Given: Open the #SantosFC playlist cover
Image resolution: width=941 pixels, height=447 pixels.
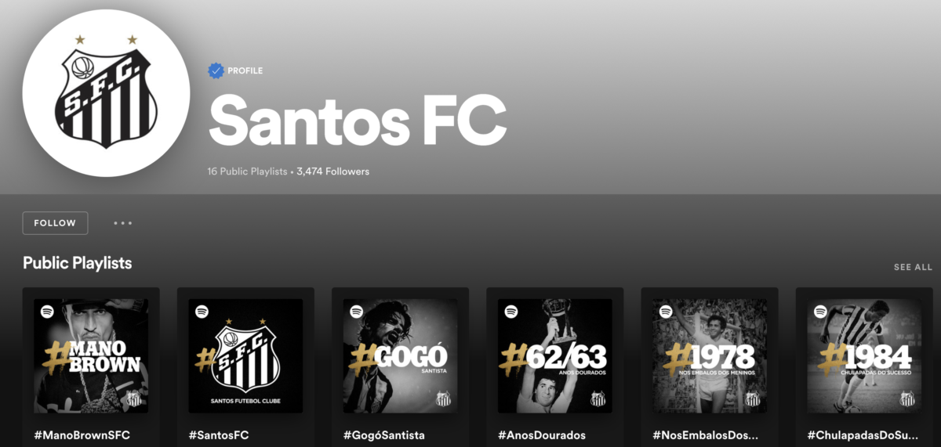Looking at the screenshot, I should click(245, 355).
